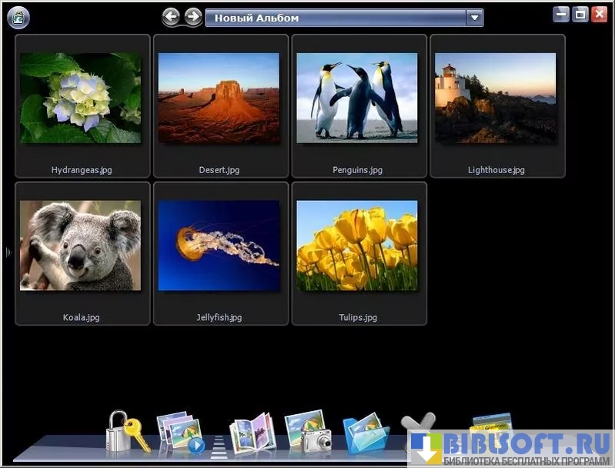Expand the hidden left side panel handle
The width and height of the screenshot is (615, 468).
coord(8,252)
